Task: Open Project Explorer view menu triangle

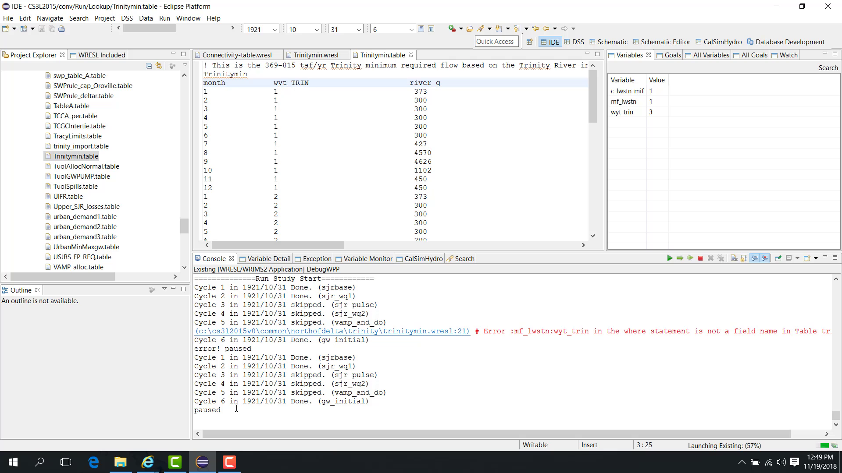Action: coord(185,65)
